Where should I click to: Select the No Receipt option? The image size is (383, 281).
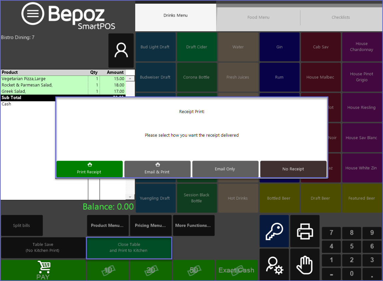[293, 169]
